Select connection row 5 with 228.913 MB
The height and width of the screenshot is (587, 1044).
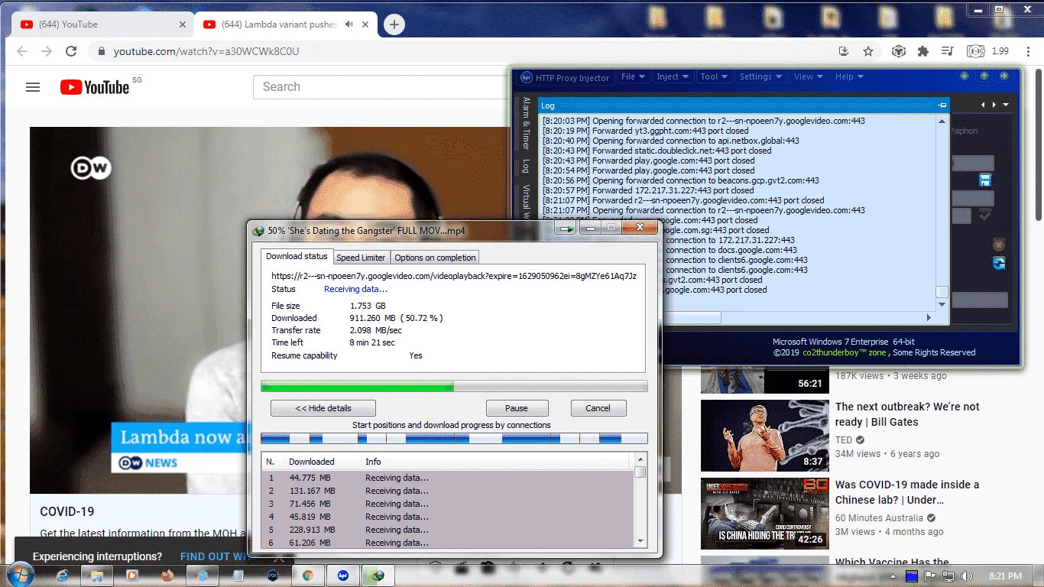pyautogui.click(x=447, y=530)
